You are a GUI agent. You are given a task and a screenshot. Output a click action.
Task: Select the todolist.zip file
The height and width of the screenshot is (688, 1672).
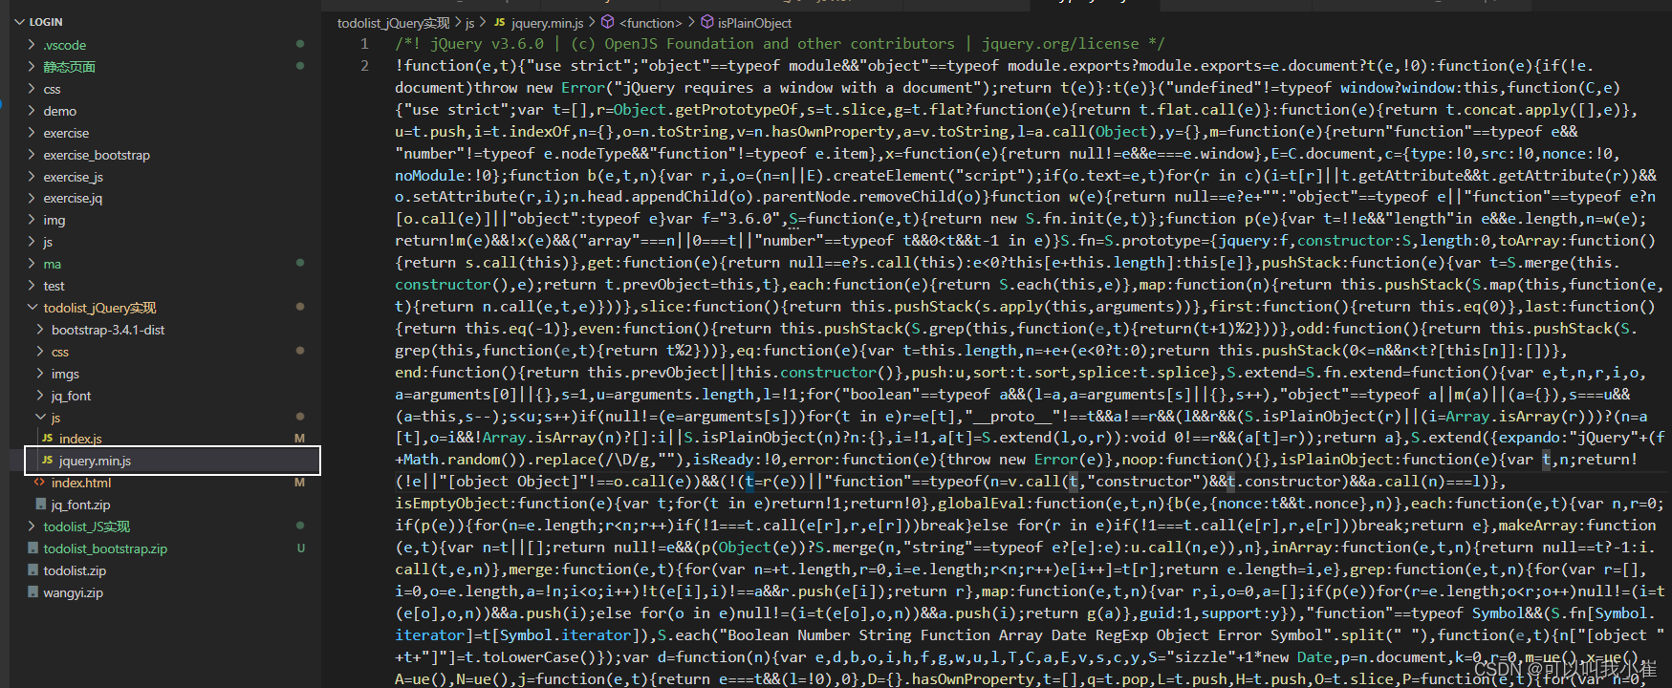pyautogui.click(x=75, y=570)
